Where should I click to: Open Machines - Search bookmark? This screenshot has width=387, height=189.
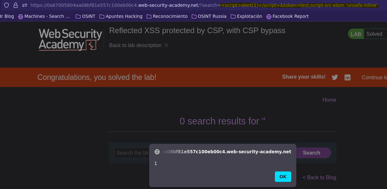pyautogui.click(x=44, y=16)
